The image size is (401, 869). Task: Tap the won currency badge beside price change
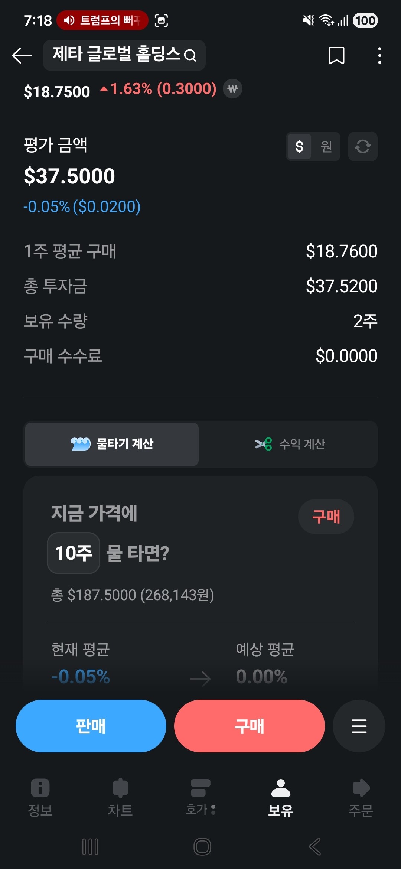(x=233, y=89)
